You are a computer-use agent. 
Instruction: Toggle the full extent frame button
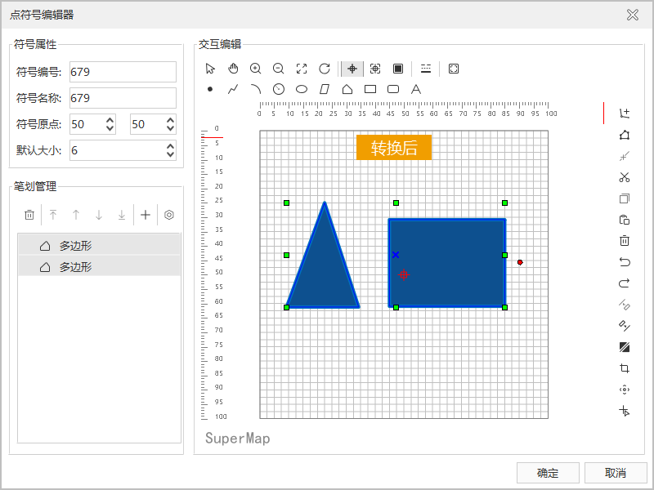click(454, 69)
